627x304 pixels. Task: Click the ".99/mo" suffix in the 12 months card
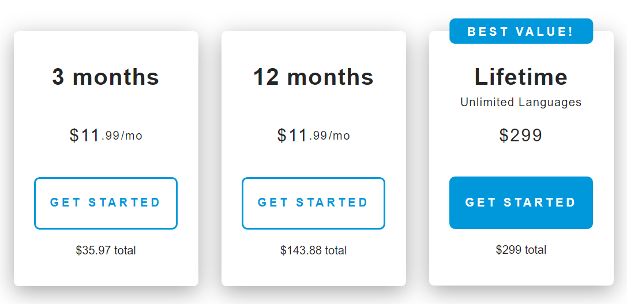[330, 136]
